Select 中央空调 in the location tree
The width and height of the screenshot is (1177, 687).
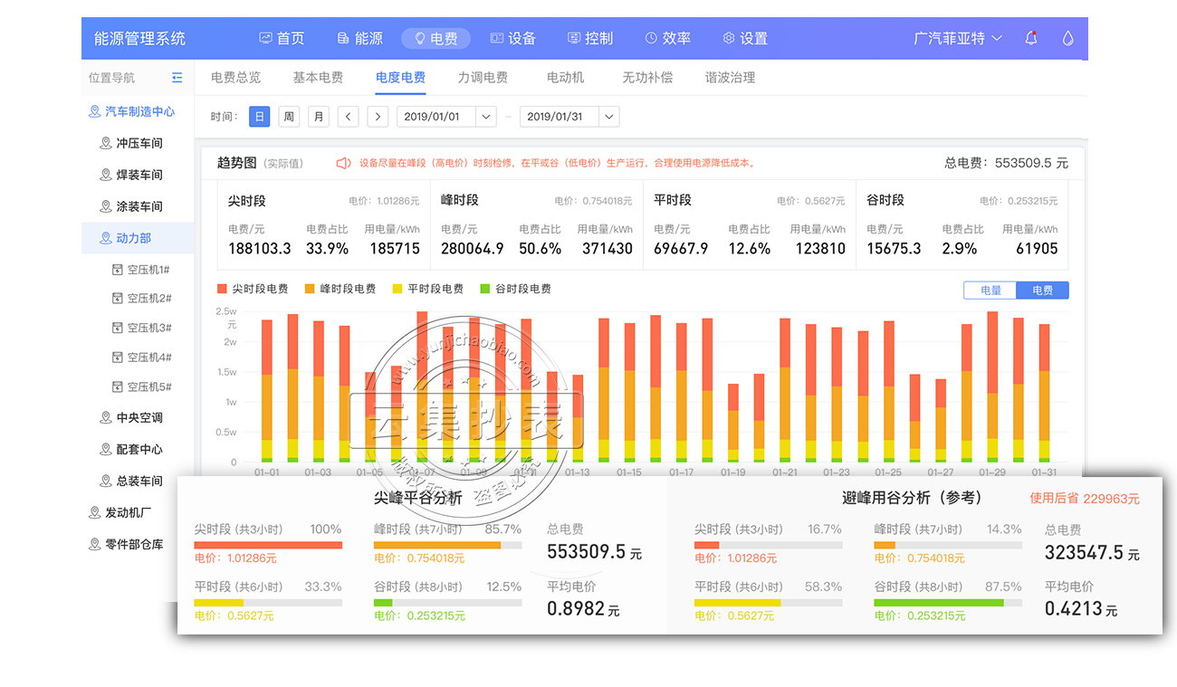[x=139, y=418]
